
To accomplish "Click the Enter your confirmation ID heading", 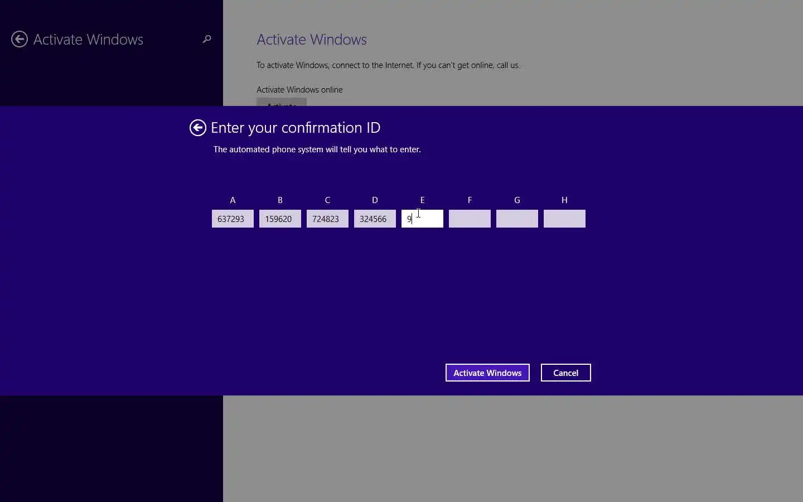I will click(296, 128).
